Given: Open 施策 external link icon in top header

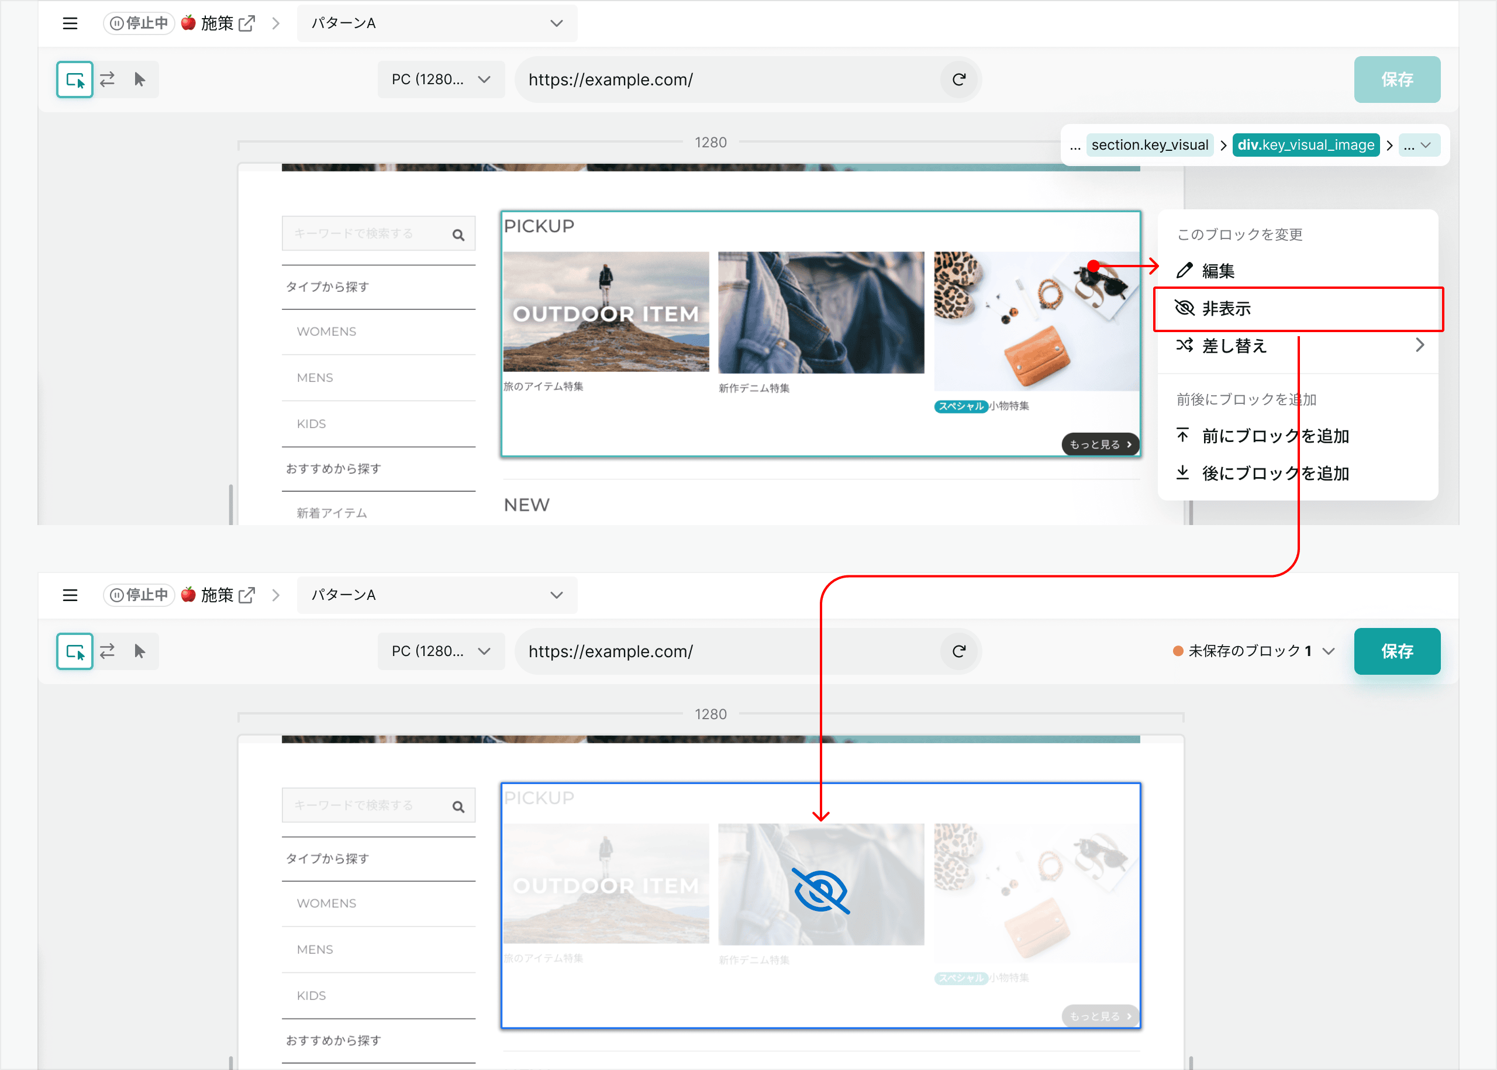Looking at the screenshot, I should (x=247, y=24).
